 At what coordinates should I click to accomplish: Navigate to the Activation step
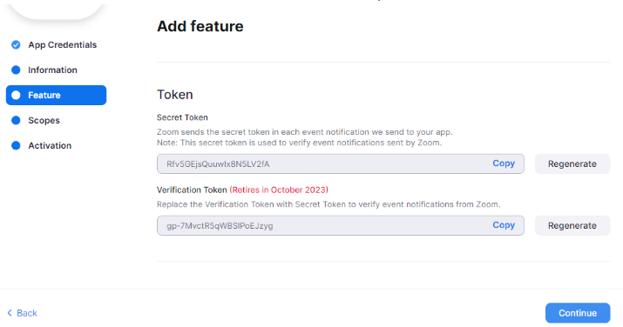[x=50, y=145]
